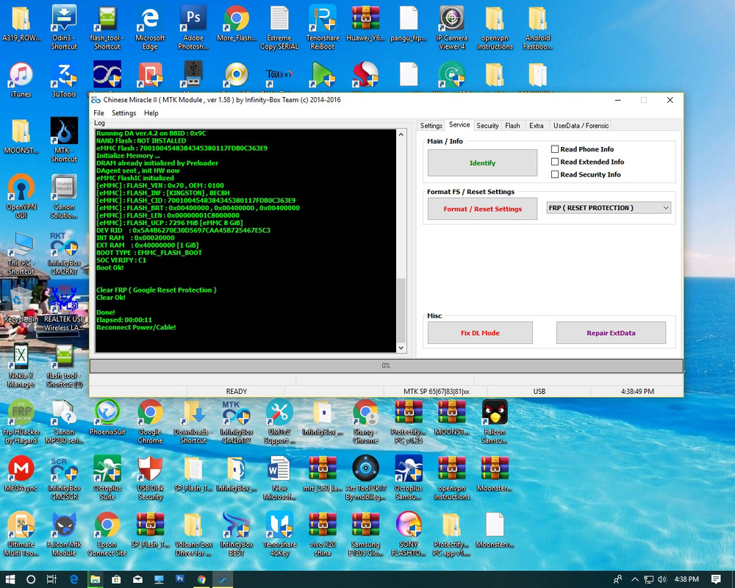Image resolution: width=735 pixels, height=588 pixels.
Task: Select the InfinityBox CM2MT2 shortcut
Action: coord(236,421)
